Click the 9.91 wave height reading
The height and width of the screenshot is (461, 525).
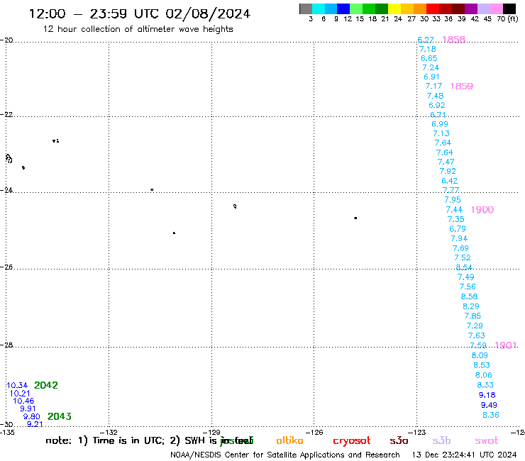(28, 409)
